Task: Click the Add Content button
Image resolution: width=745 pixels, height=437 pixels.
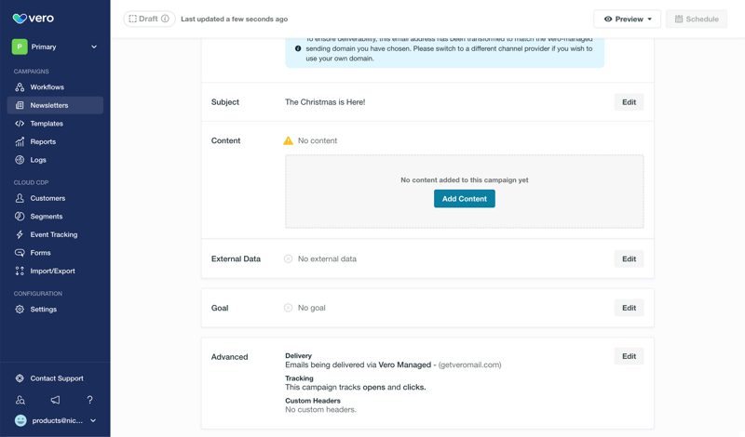Action: pyautogui.click(x=464, y=199)
